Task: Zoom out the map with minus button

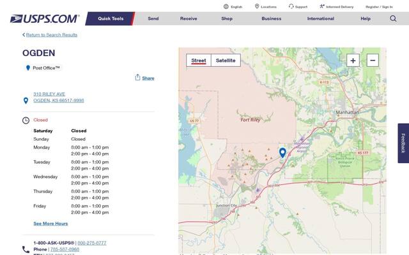Action: [x=373, y=61]
